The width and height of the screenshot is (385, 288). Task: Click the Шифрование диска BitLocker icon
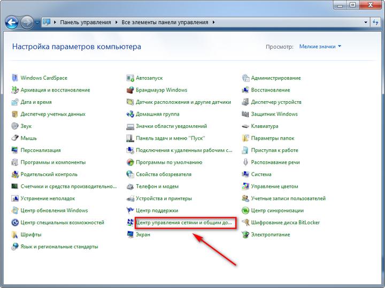tap(245, 222)
